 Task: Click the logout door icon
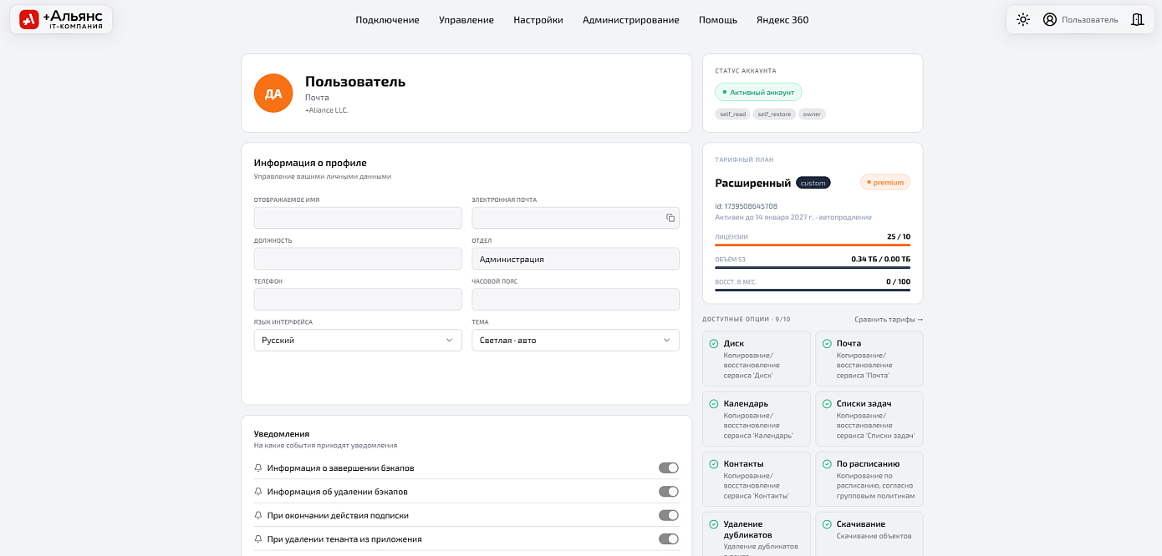click(1137, 19)
